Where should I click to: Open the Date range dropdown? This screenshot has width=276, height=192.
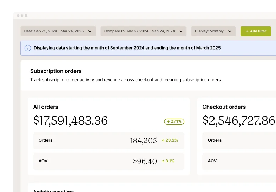(58, 31)
